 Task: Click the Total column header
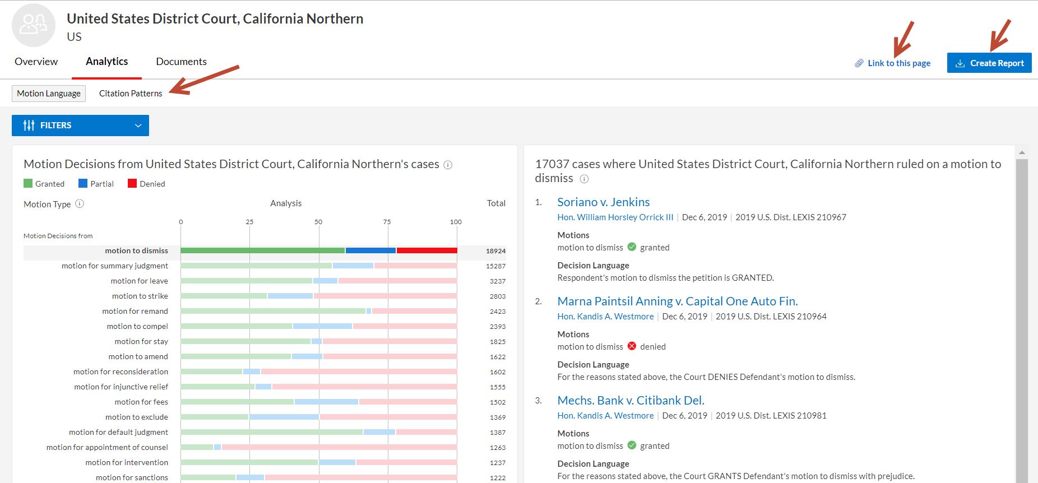[x=496, y=203]
